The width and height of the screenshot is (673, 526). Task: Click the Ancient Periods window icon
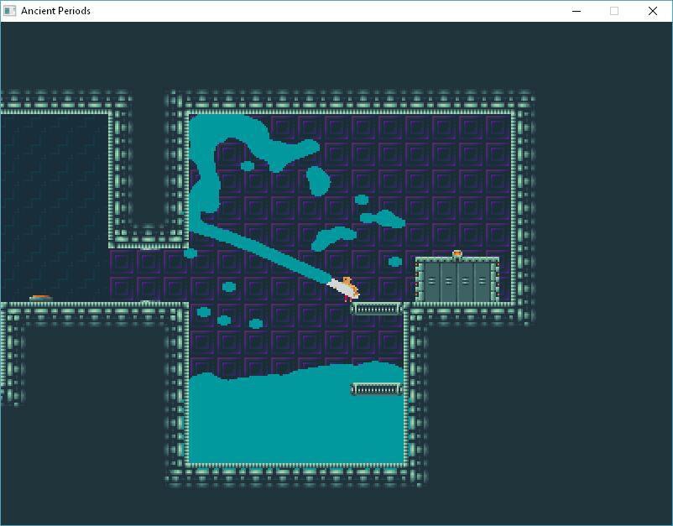tap(9, 11)
